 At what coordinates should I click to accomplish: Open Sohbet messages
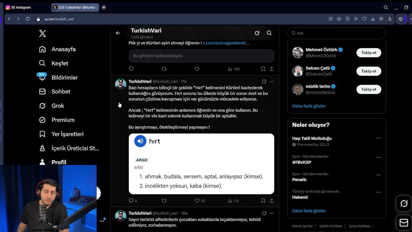pyautogui.click(x=54, y=92)
